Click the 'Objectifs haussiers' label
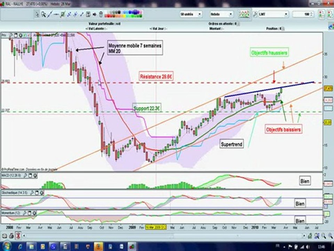This screenshot has width=334, height=251. point(269,53)
